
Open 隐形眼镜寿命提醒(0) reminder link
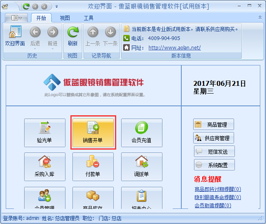218,197
